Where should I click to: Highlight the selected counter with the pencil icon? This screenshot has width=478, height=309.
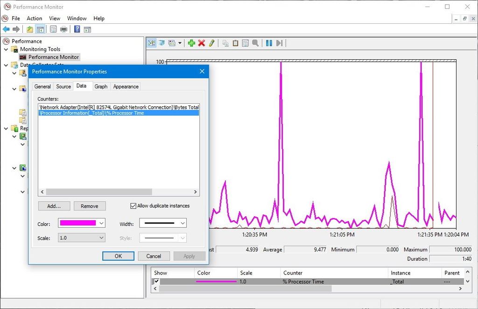pyautogui.click(x=211, y=43)
